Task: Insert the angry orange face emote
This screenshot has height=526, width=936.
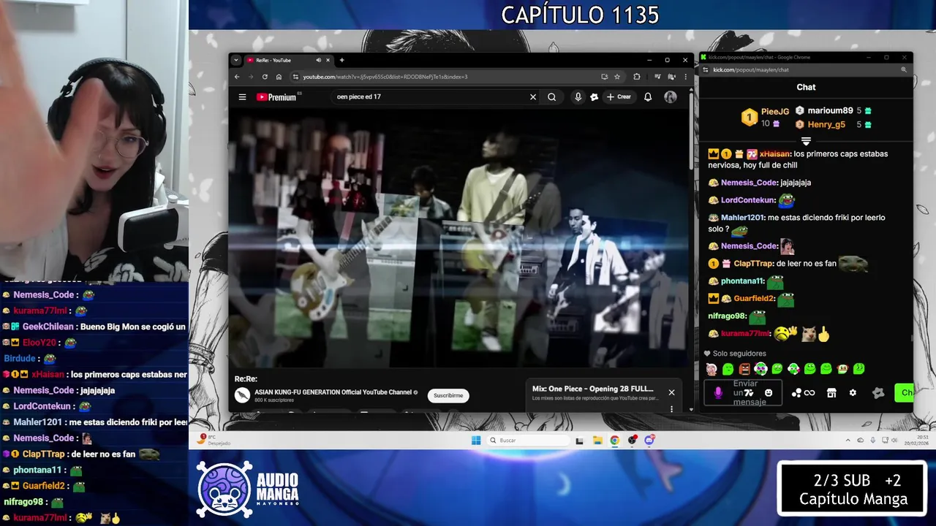Action: point(744,369)
